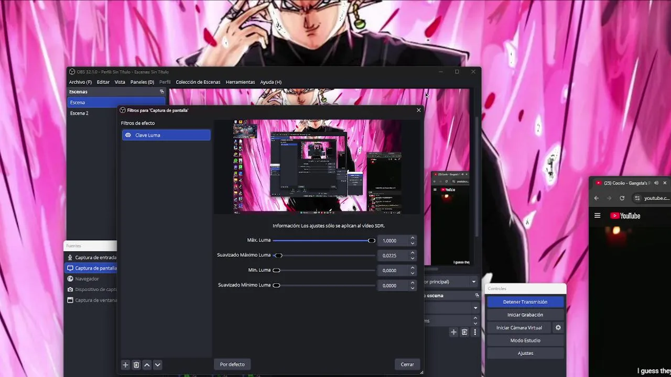The width and height of the screenshot is (671, 377).
Task: Click the Suavizado Máximo Luma slider track
Action: pyautogui.click(x=324, y=256)
